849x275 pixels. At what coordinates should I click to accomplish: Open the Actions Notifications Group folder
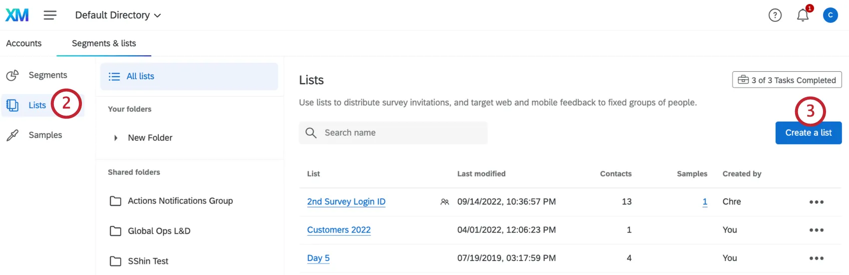(180, 201)
